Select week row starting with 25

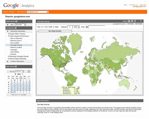point(9,82)
